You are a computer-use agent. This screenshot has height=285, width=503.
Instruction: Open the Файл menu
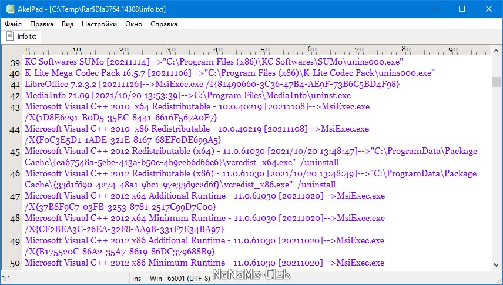point(13,24)
